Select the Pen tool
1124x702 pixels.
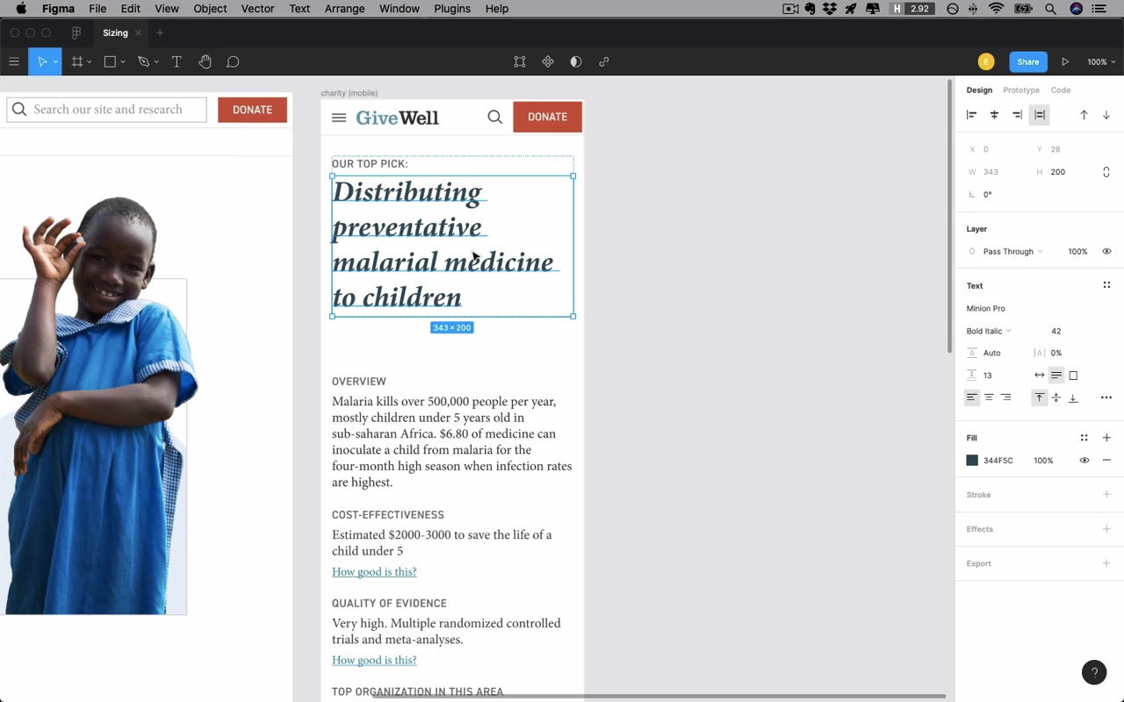pyautogui.click(x=144, y=61)
